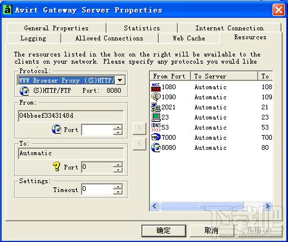288x242 pixels.
Task: Decrease the To Port value
Action: coord(118,170)
